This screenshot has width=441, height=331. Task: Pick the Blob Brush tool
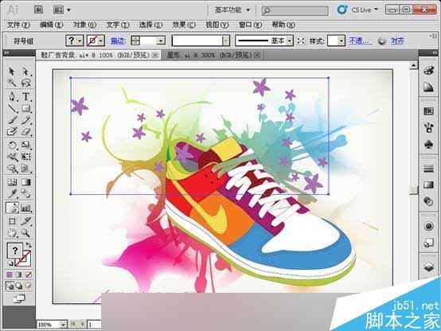11,131
